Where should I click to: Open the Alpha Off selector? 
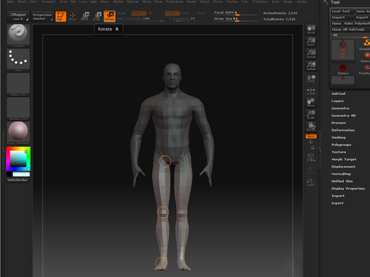pyautogui.click(x=18, y=84)
